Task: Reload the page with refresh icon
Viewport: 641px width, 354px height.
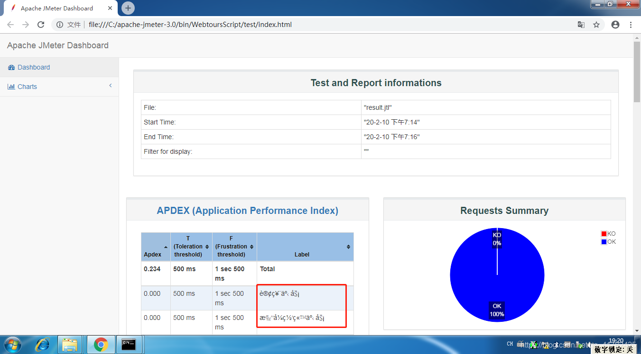Action: pyautogui.click(x=41, y=25)
